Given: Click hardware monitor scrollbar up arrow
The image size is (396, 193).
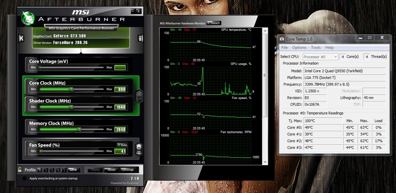Looking at the screenshot, I should pyautogui.click(x=265, y=30).
